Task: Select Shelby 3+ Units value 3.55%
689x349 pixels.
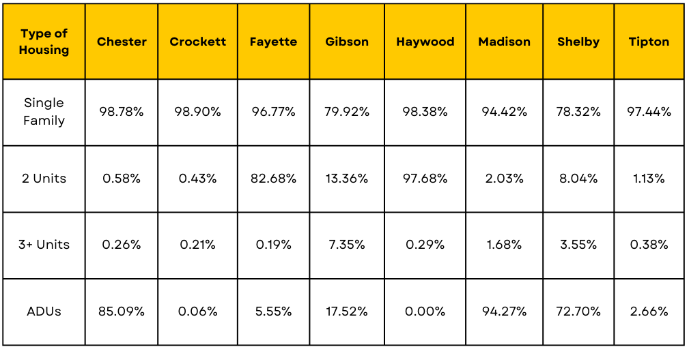Action: coord(578,245)
